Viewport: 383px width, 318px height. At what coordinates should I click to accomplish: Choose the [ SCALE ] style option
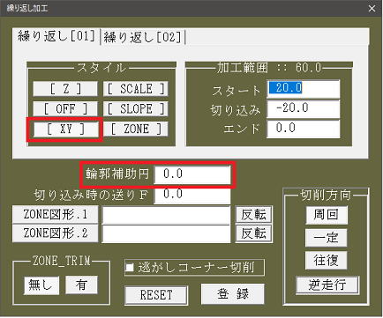pyautogui.click(x=136, y=89)
